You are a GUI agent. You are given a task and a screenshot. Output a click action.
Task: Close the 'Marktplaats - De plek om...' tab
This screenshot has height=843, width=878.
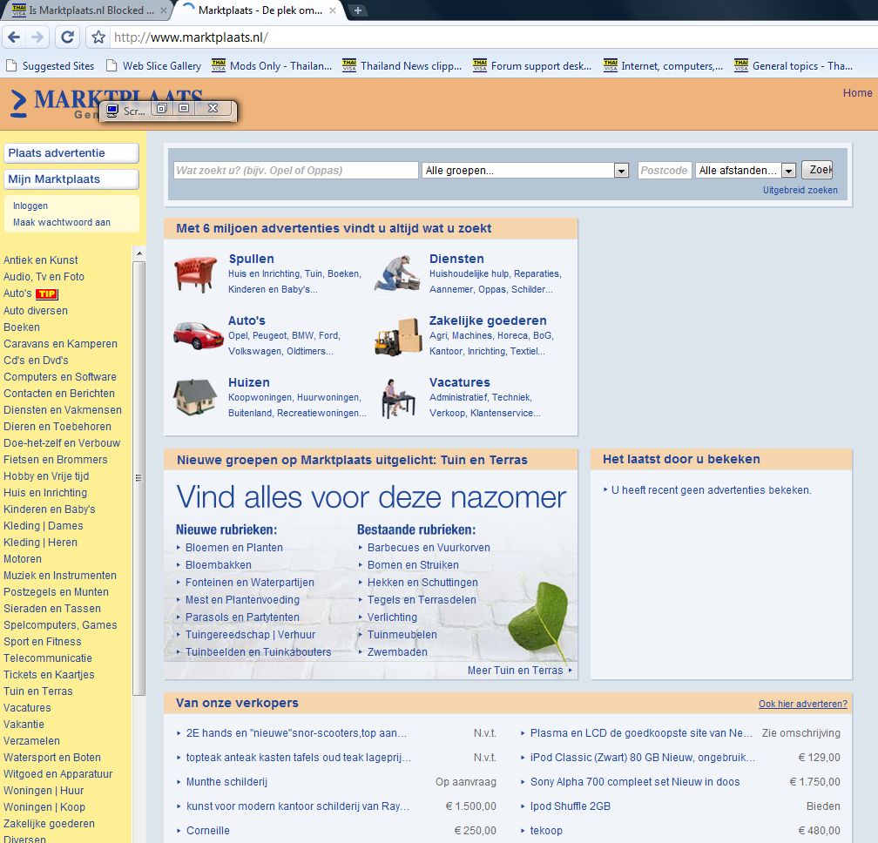[332, 10]
